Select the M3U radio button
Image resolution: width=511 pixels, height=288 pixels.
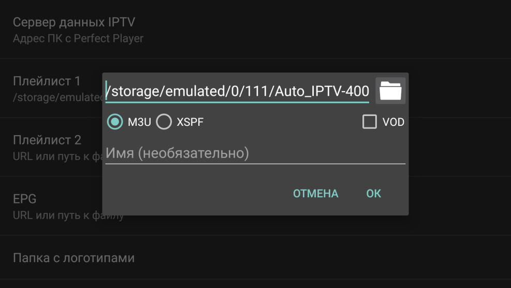click(114, 122)
